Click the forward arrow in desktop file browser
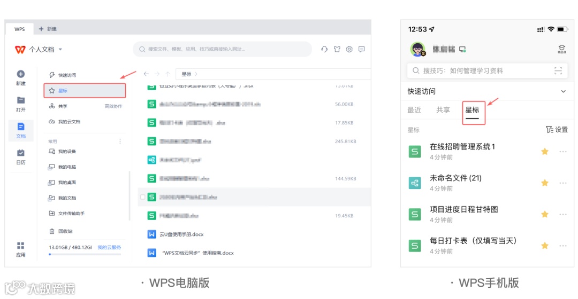 point(157,74)
